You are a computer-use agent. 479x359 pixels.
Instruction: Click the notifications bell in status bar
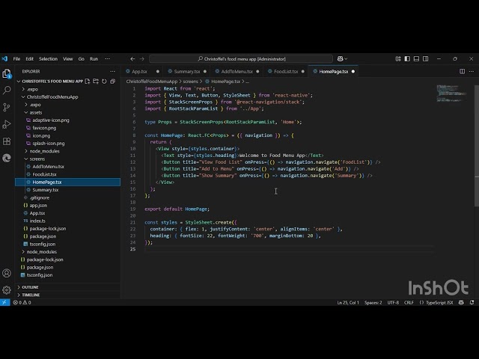472,302
